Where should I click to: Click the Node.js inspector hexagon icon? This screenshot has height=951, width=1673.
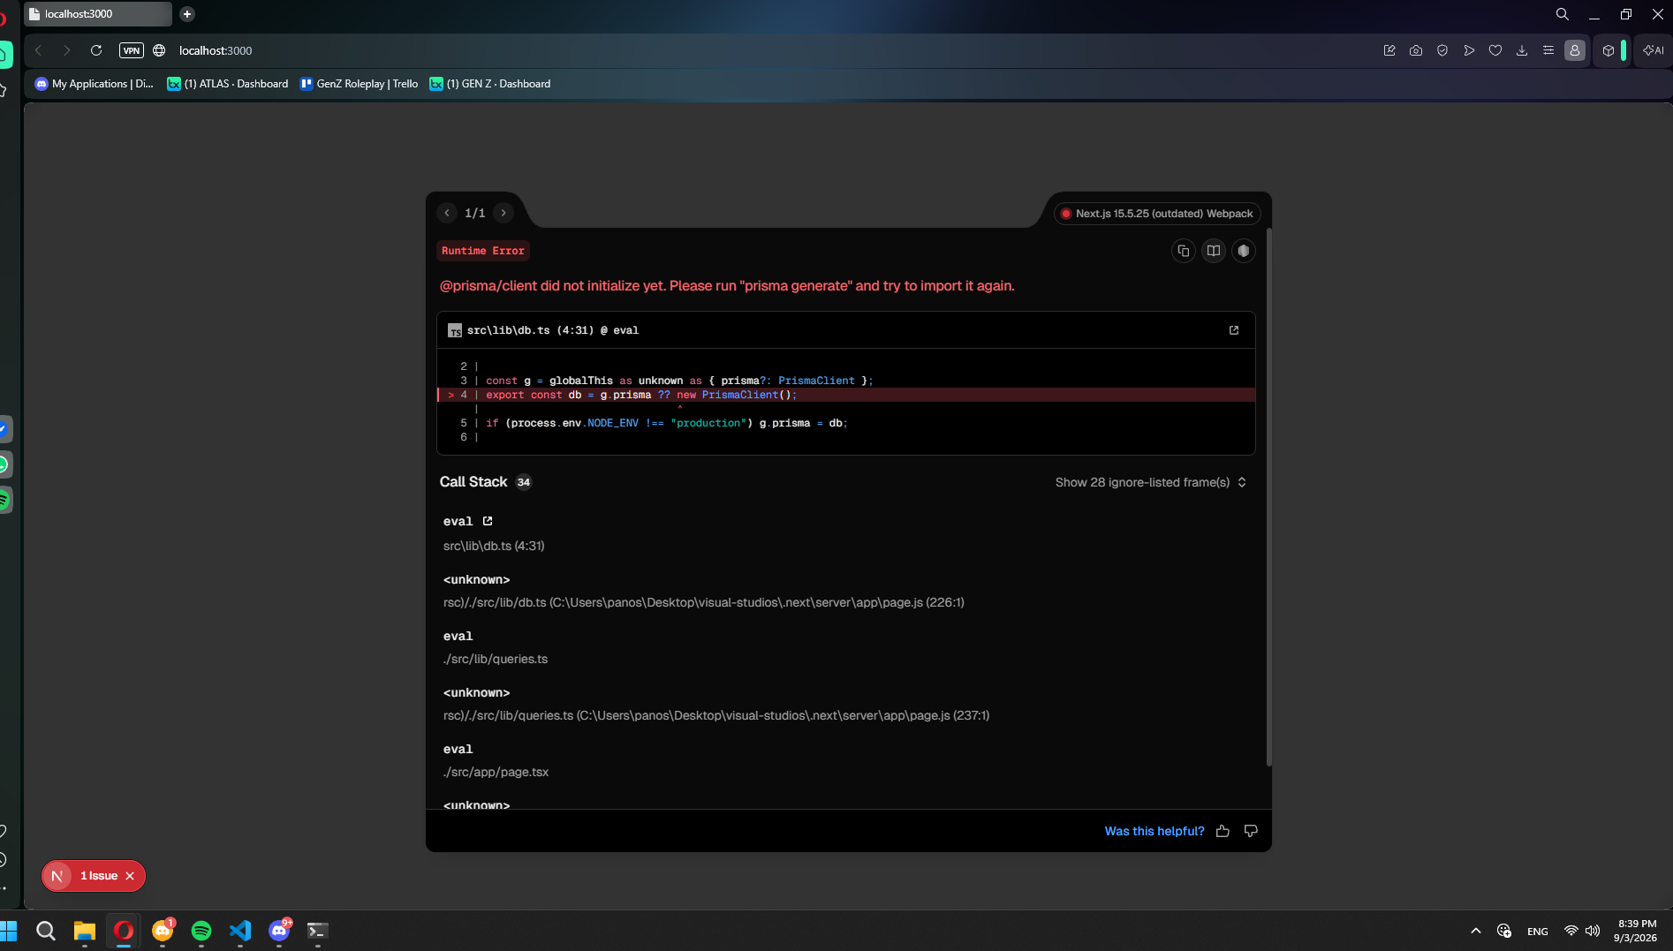[1244, 251]
